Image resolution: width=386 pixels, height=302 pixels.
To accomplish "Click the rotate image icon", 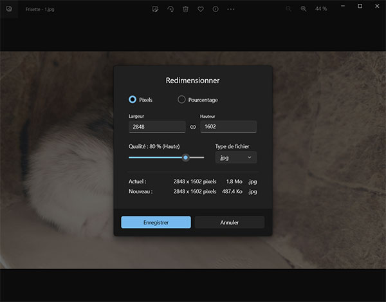I will [x=170, y=9].
